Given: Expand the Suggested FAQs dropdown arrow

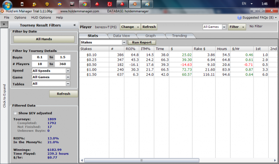Looking at the screenshot, I should point(276,18).
